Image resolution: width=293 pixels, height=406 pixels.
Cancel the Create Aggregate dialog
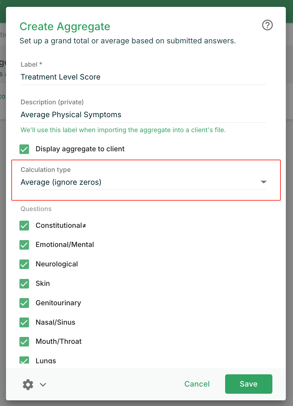point(197,384)
